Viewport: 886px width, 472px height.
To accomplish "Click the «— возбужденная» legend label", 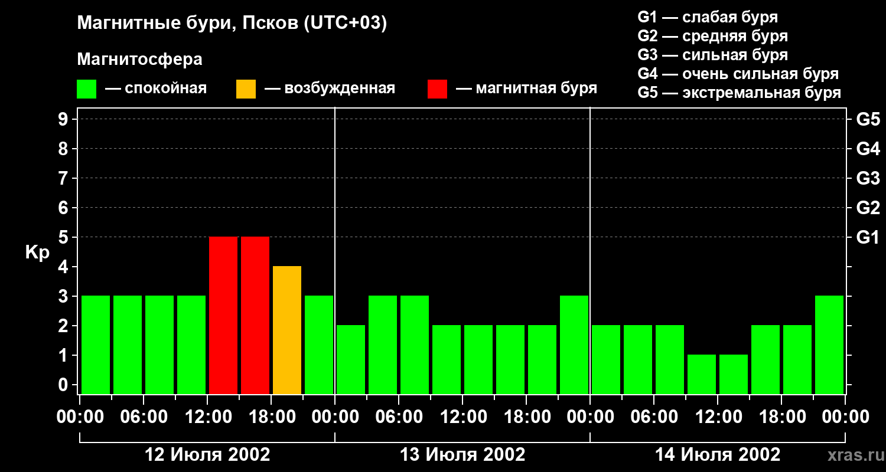I will [330, 88].
